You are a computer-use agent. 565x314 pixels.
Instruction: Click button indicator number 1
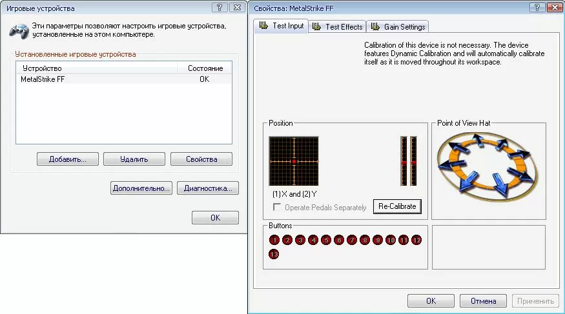[274, 240]
